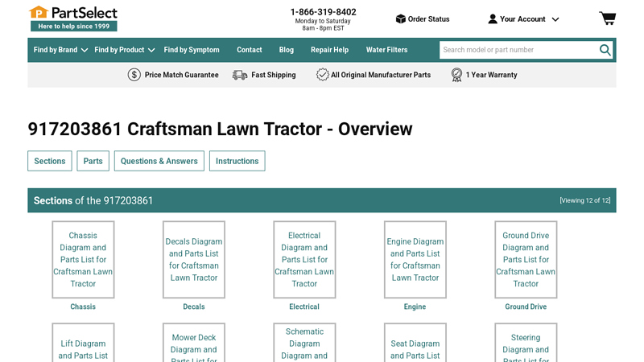Open the Lift Diagram thumbnail
644x362 pixels.
click(x=83, y=343)
